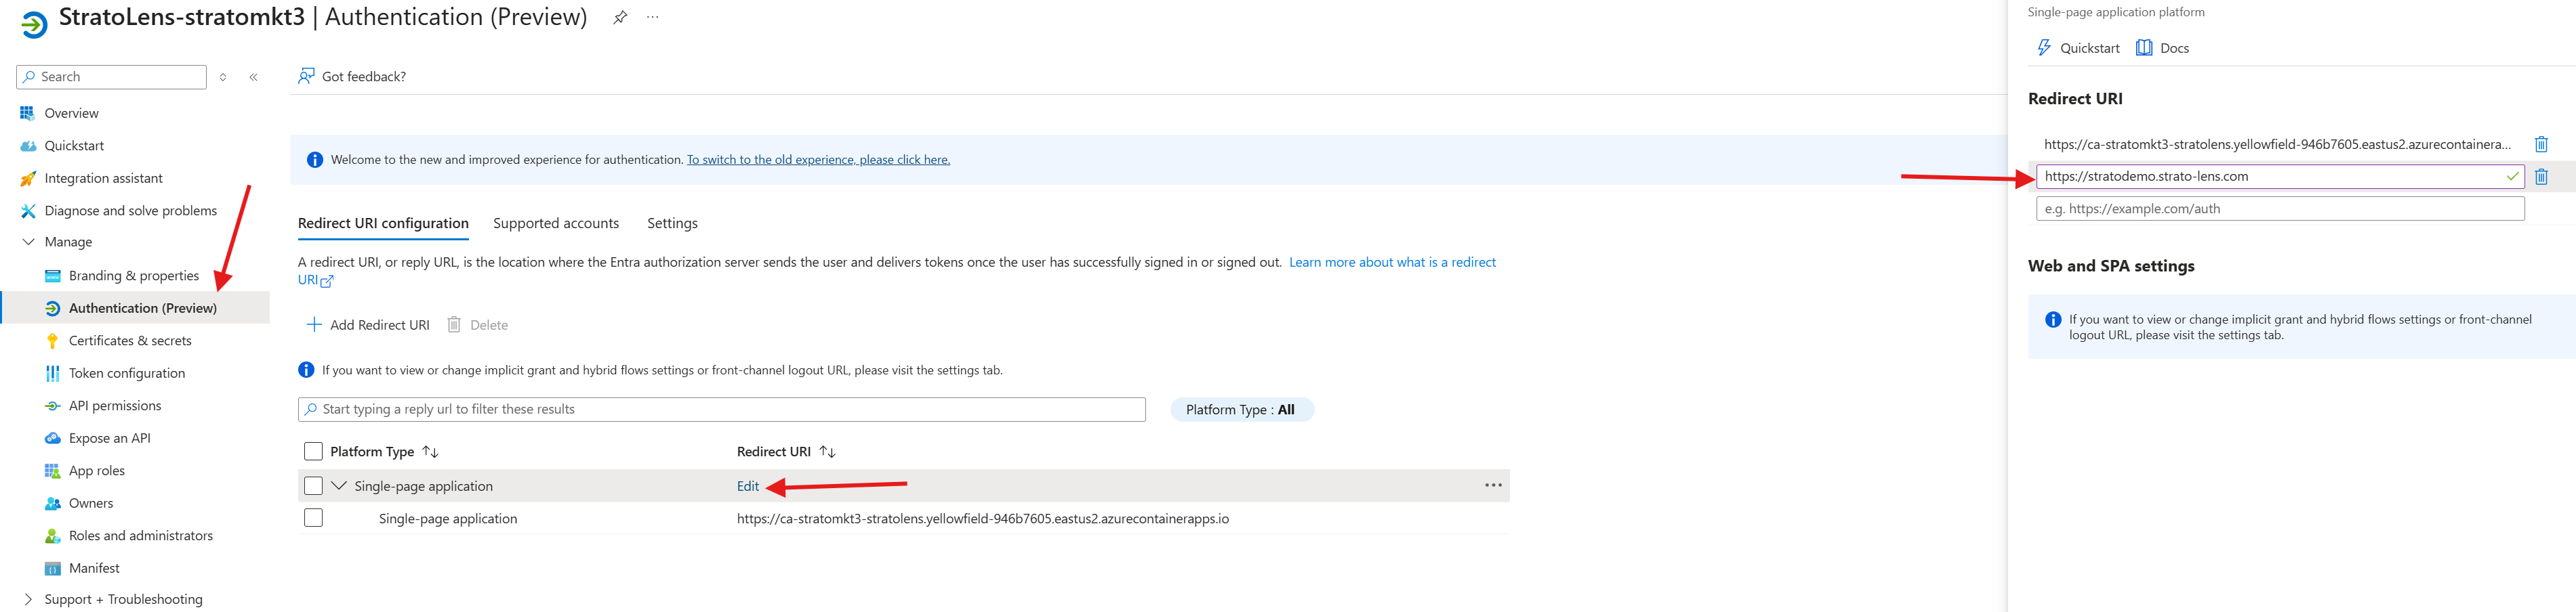
Task: Check the select-all checkbox in table header
Action: coord(313,452)
